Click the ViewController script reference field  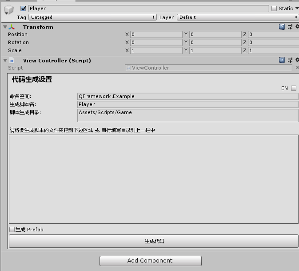pyautogui.click(x=208, y=68)
